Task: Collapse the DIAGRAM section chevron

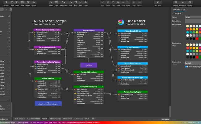Action: (x=173, y=14)
